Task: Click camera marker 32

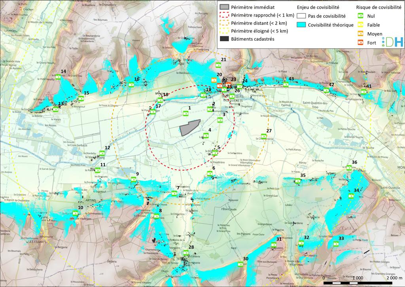Action: click(301, 243)
